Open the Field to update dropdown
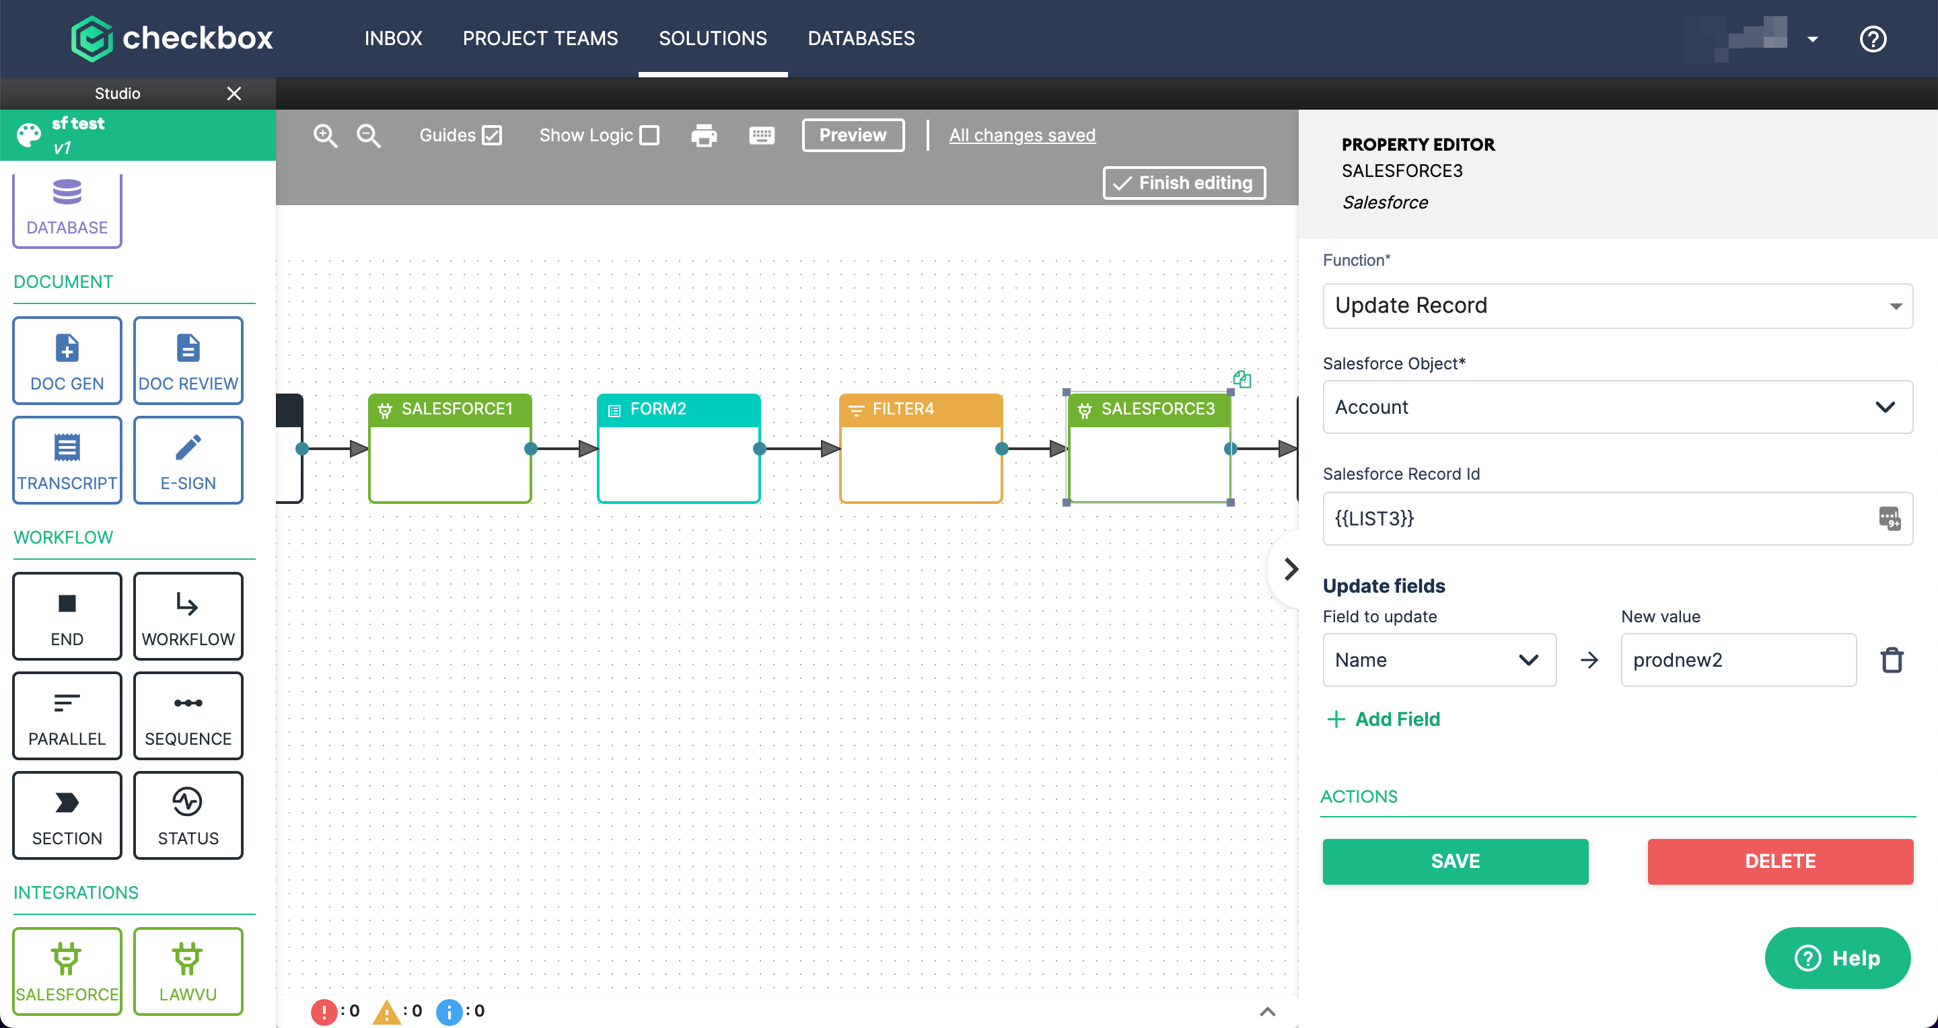The height and width of the screenshot is (1028, 1938). click(1439, 659)
